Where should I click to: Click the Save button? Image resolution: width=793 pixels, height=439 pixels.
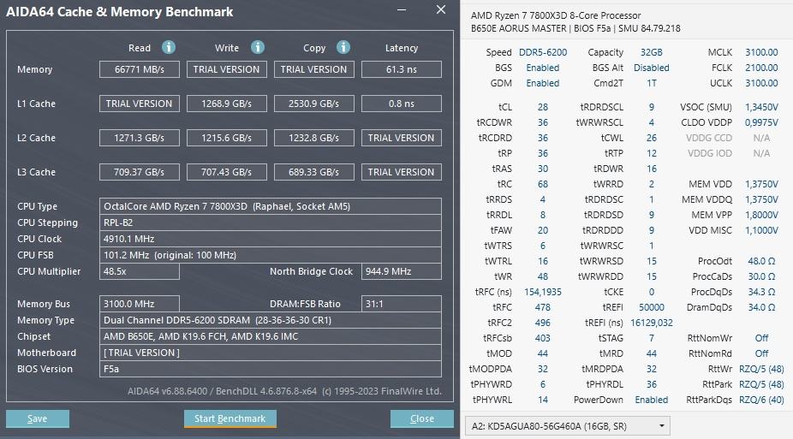(x=38, y=418)
